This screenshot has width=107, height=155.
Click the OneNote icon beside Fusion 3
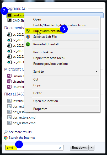click(x=9, y=76)
